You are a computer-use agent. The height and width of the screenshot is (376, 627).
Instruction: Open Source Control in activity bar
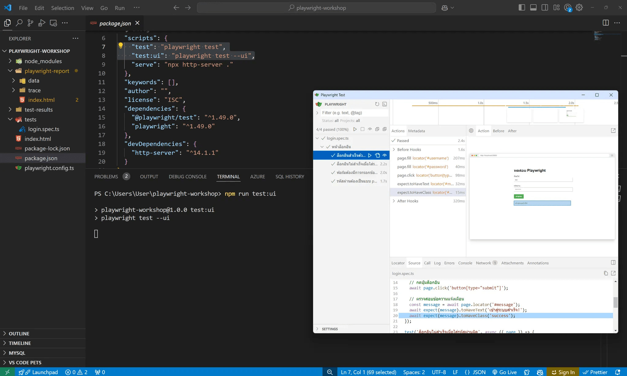[30, 23]
